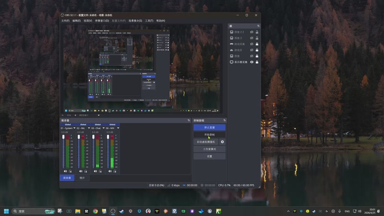Screen dimensions: 384x216
Task: Show the 图像 2 2 source
Action: tap(252, 32)
